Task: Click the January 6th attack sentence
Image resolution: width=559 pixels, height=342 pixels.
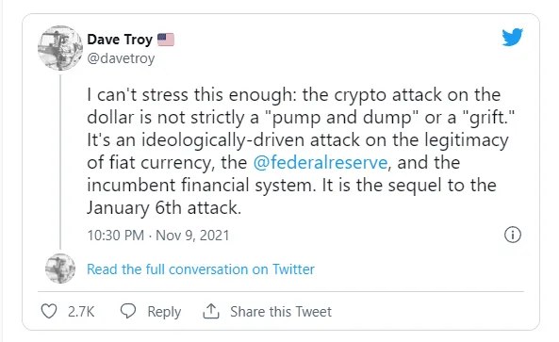Action: coord(164,208)
